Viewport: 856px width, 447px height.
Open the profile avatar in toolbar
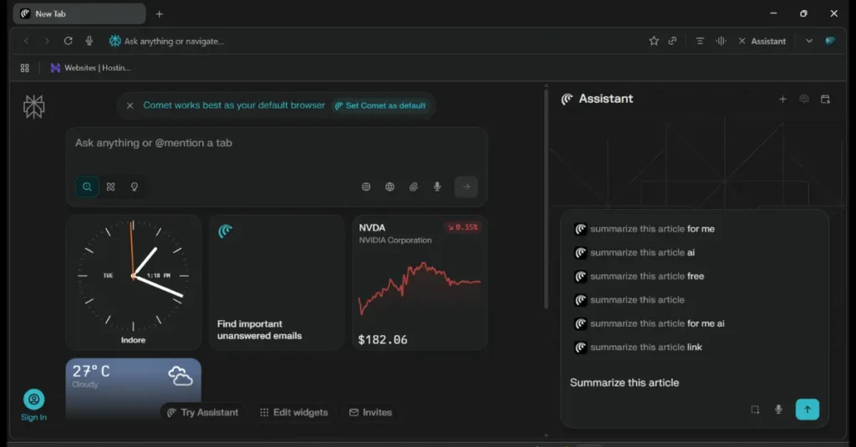tap(830, 41)
